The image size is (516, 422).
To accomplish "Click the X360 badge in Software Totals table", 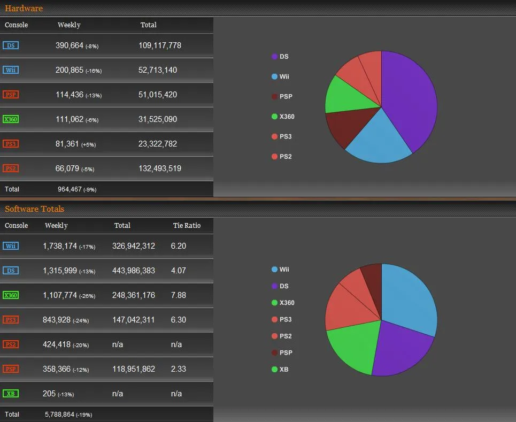I will (11, 295).
